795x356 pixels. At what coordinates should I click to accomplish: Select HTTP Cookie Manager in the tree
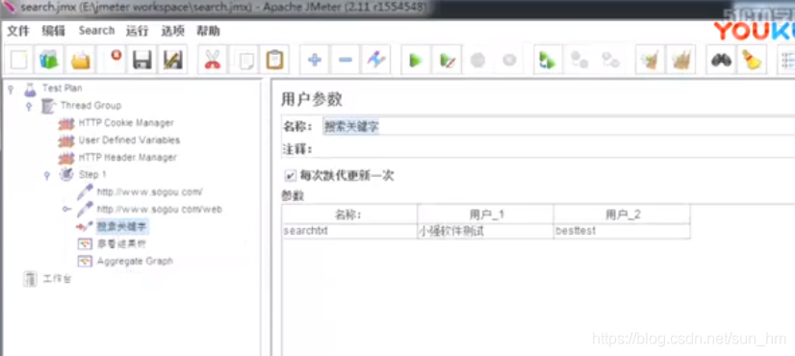coord(126,123)
